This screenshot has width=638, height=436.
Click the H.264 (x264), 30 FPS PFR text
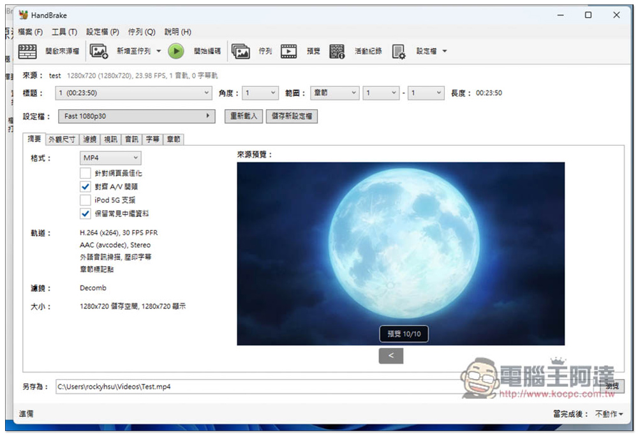point(119,232)
